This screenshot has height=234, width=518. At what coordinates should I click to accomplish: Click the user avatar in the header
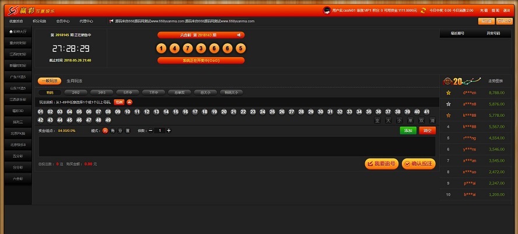pos(328,11)
